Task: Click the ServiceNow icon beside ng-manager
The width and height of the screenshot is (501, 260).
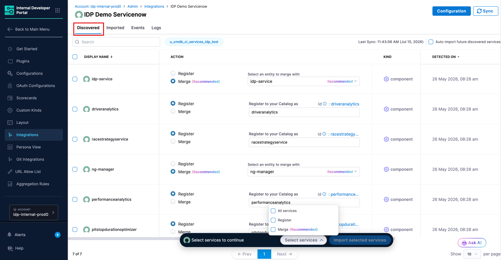Action: coord(86,169)
